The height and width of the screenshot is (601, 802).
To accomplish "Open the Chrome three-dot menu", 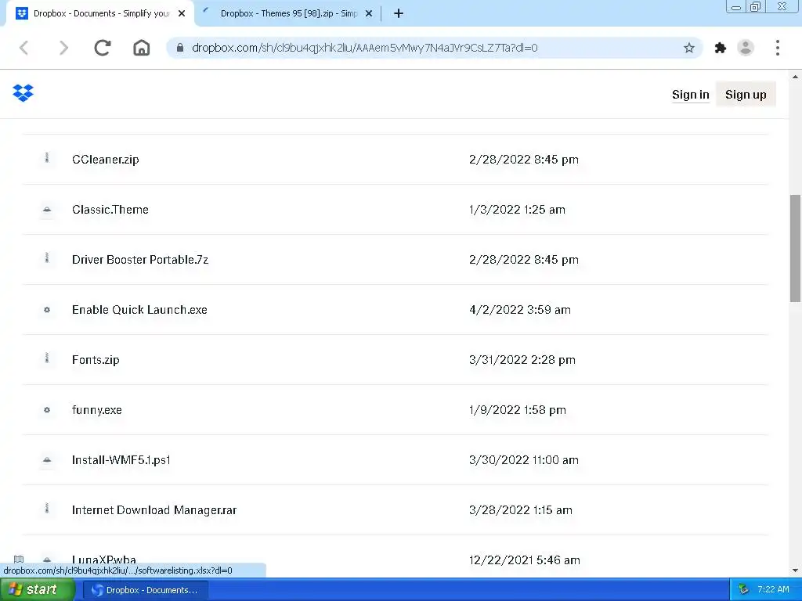I will pyautogui.click(x=778, y=48).
